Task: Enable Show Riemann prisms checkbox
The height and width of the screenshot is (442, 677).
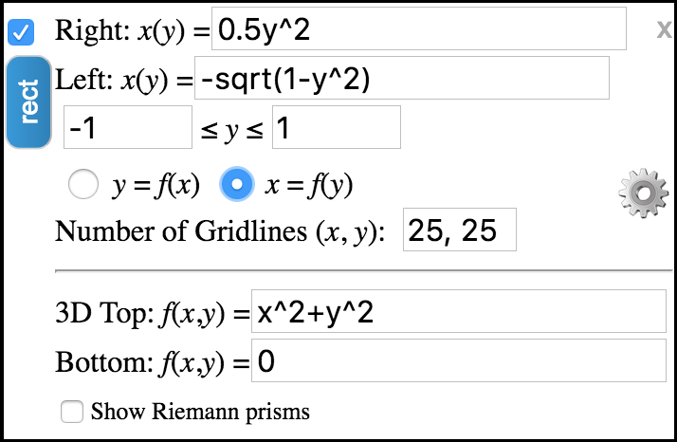Action: tap(72, 412)
